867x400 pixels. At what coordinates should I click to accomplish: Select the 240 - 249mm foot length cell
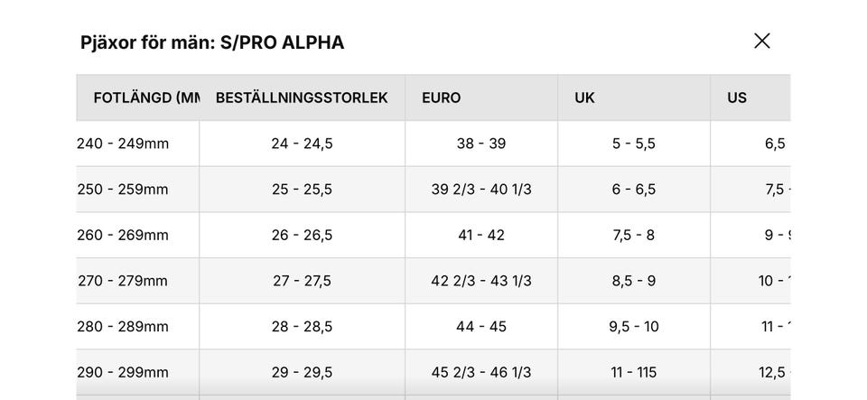click(x=124, y=144)
